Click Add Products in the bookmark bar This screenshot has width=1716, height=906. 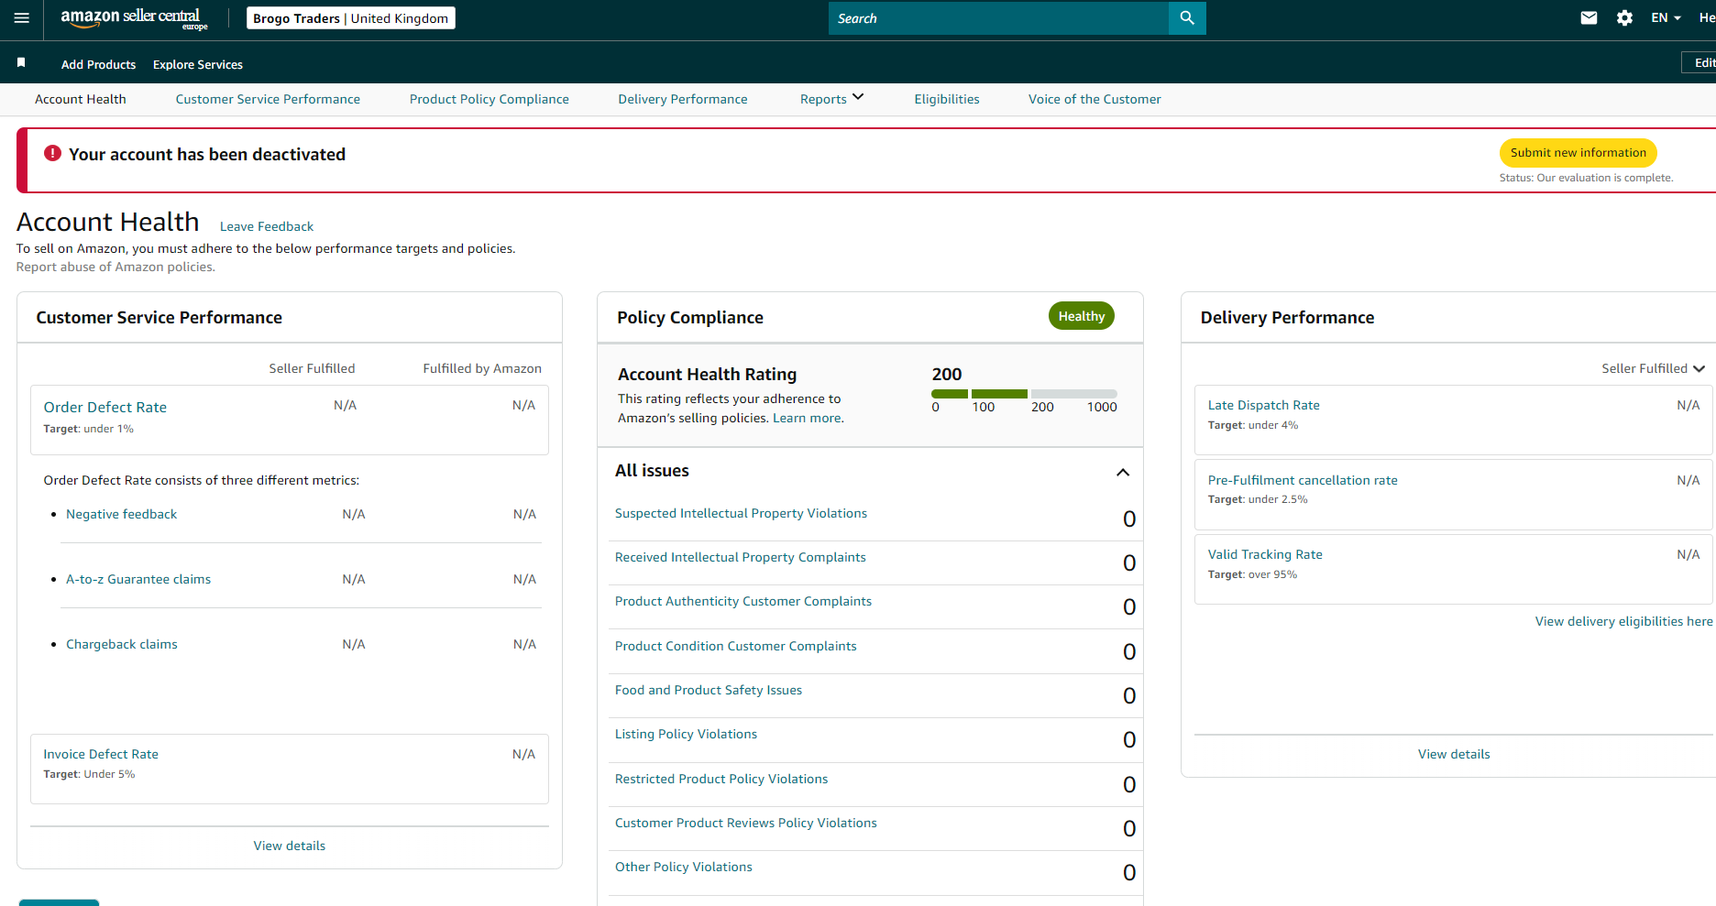(98, 64)
